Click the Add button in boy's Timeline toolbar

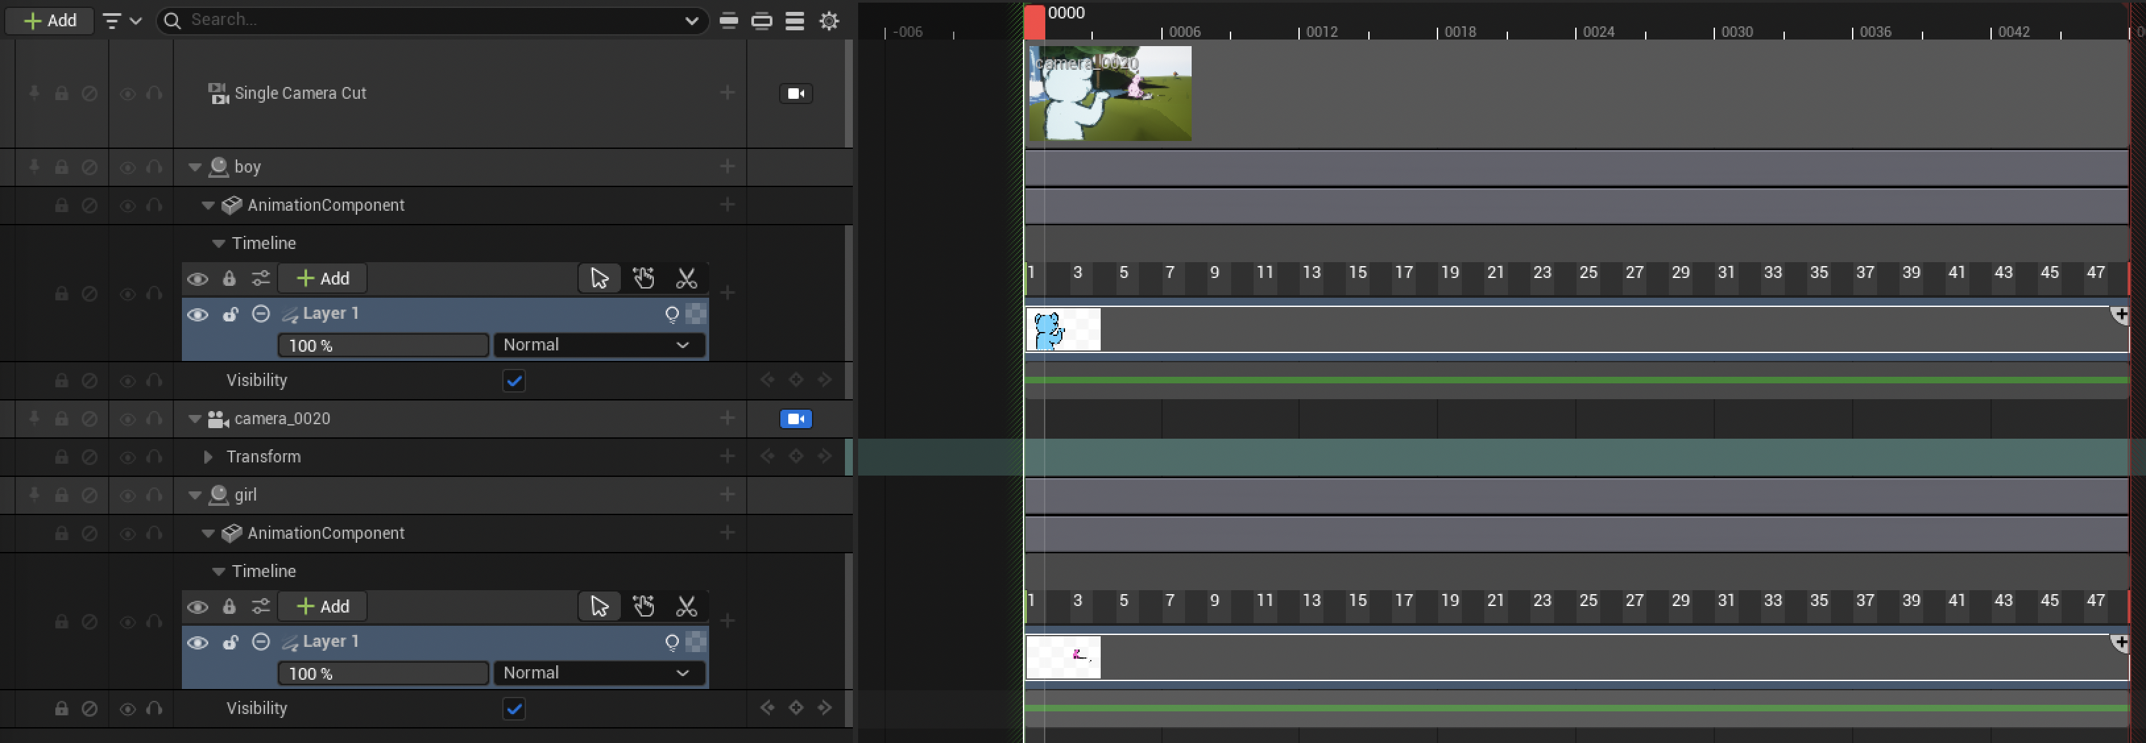click(323, 278)
